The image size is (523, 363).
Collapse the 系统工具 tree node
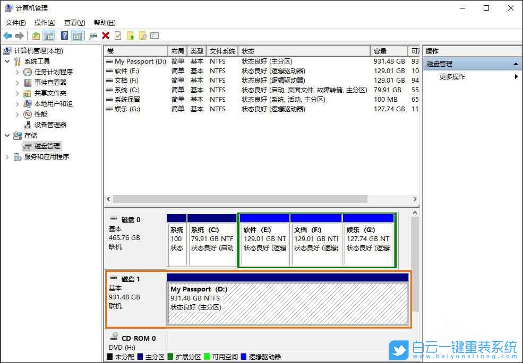[x=7, y=61]
